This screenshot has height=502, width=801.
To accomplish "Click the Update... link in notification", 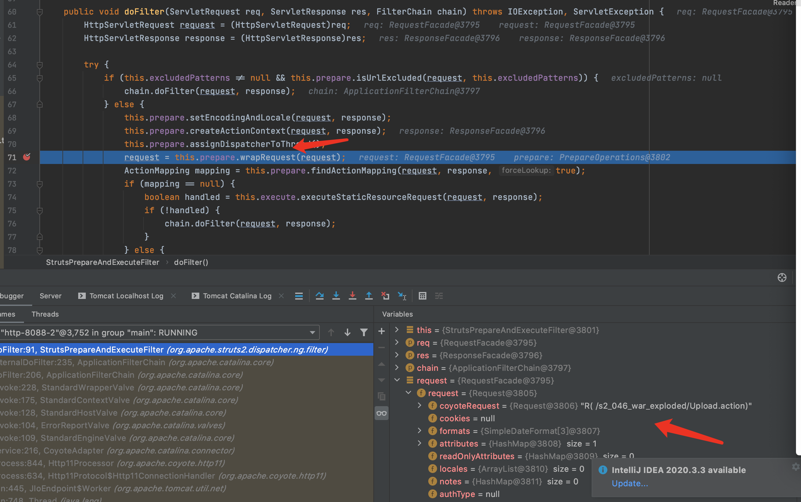I will tap(630, 483).
